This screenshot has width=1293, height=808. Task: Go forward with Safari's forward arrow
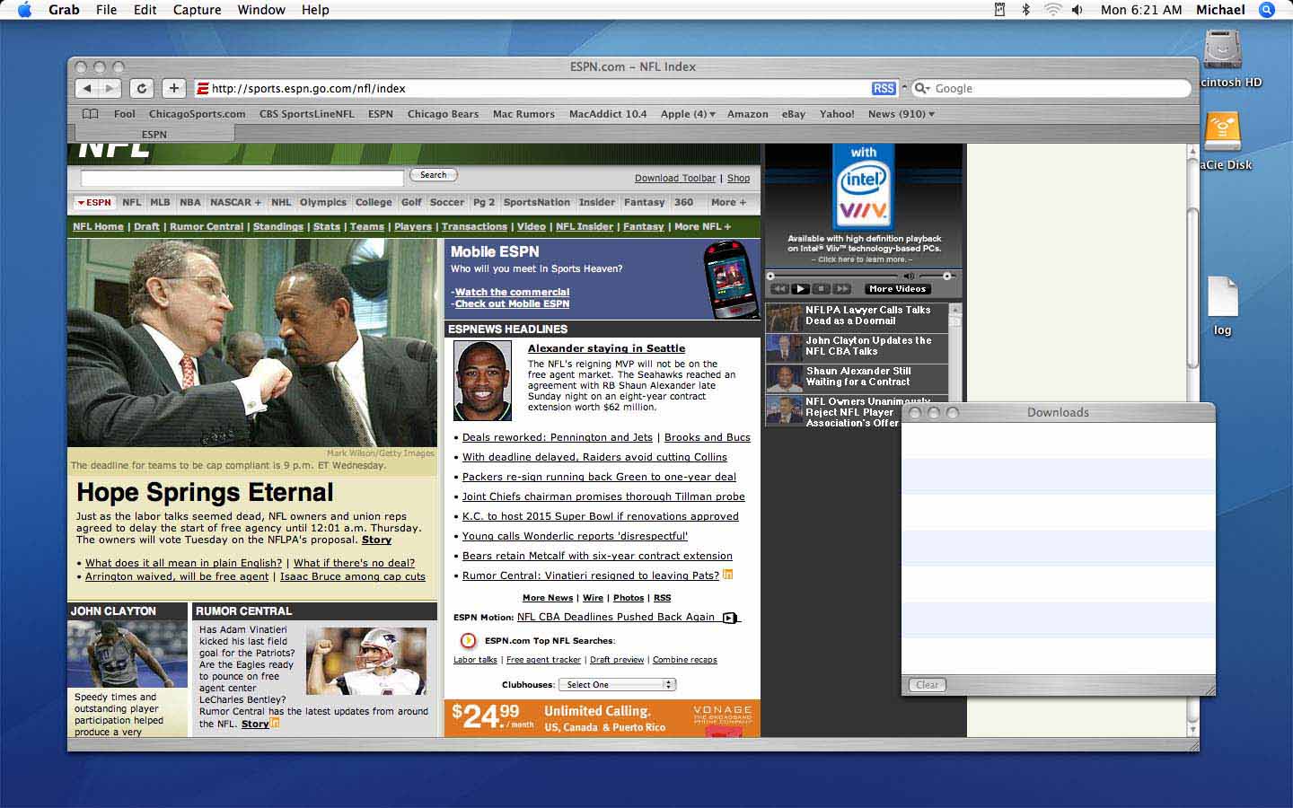coord(110,88)
